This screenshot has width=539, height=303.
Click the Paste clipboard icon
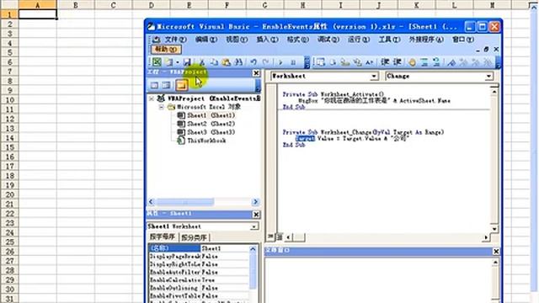[x=227, y=62]
